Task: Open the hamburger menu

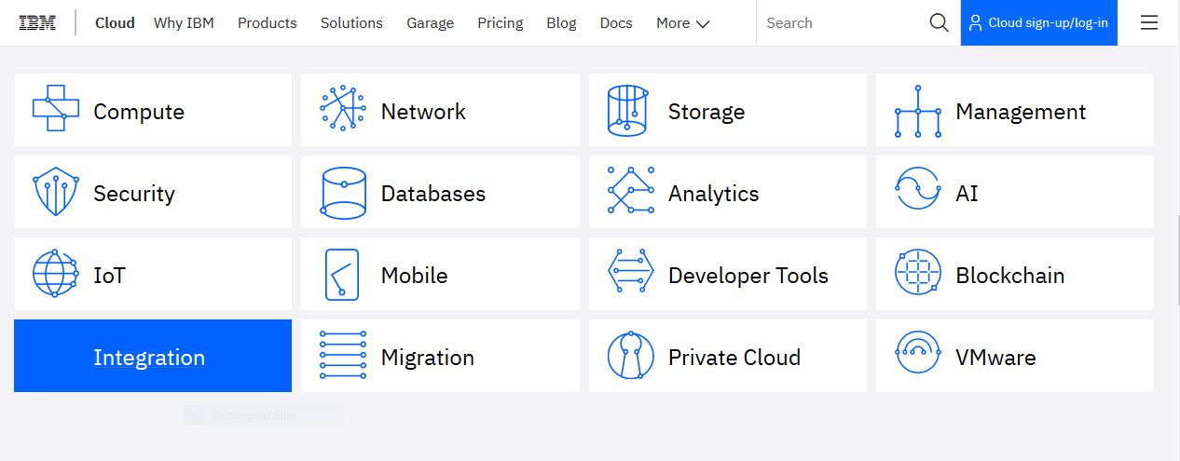Action: pos(1149,23)
